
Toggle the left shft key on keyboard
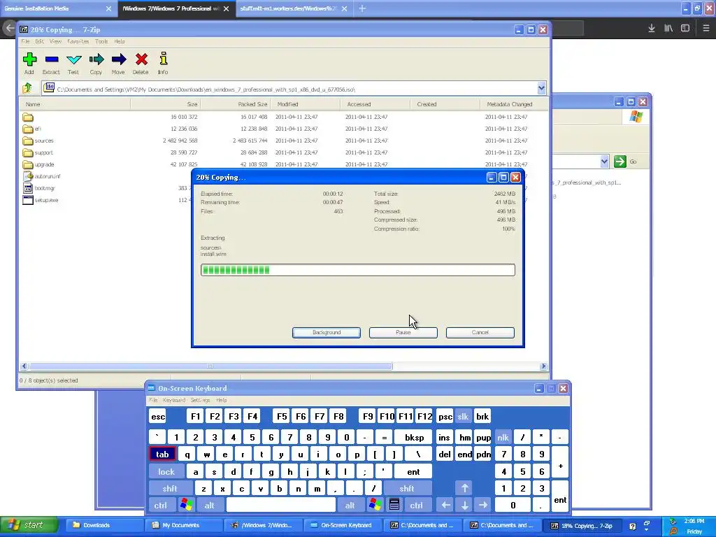(x=170, y=488)
